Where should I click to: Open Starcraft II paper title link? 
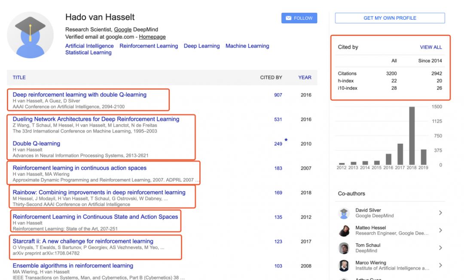[83, 241]
